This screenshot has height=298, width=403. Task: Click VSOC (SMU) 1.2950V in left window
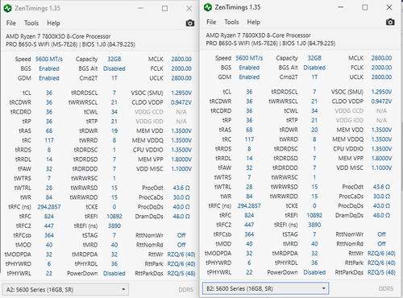181,93
